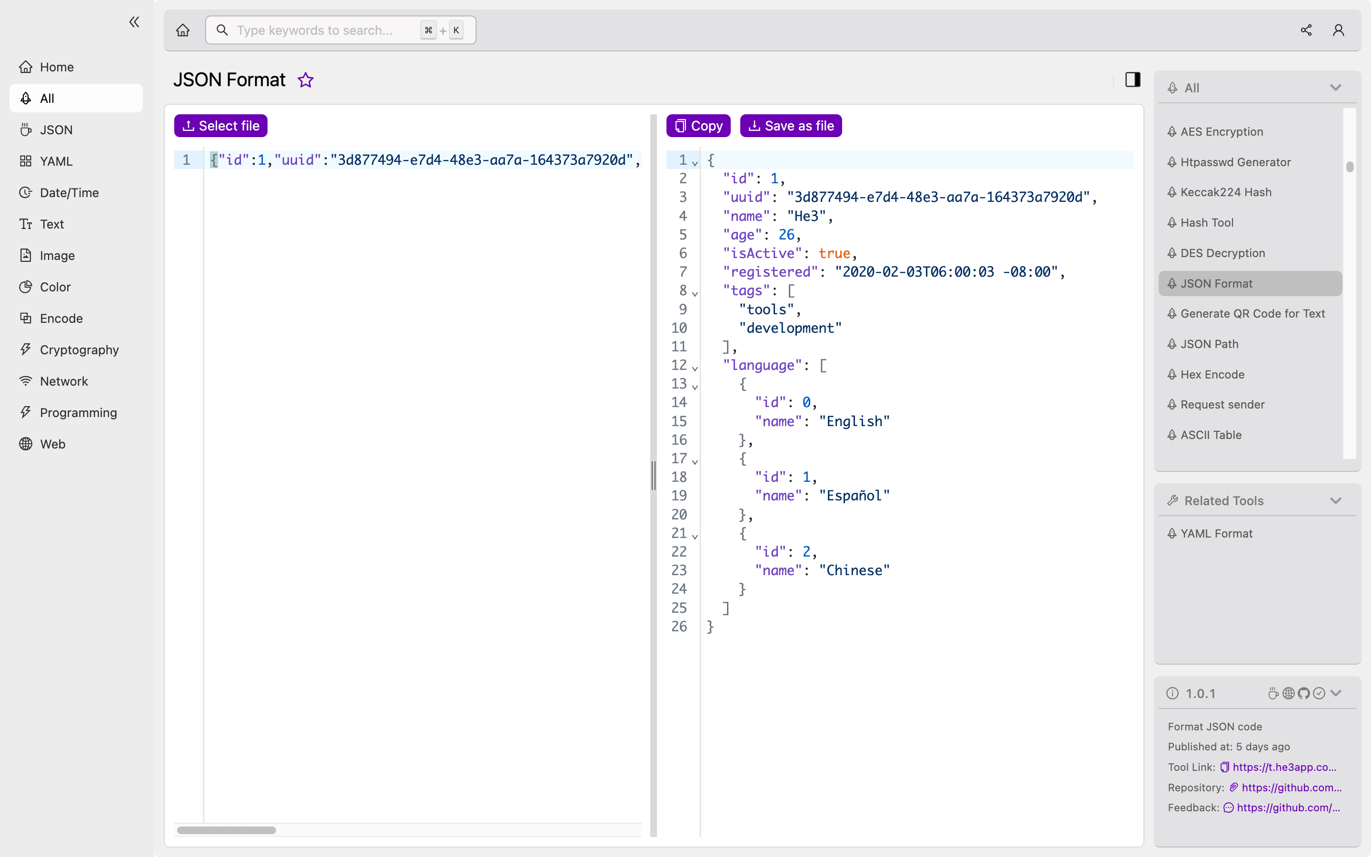Click the Copy button for formatted JSON
The image size is (1371, 857).
(698, 125)
